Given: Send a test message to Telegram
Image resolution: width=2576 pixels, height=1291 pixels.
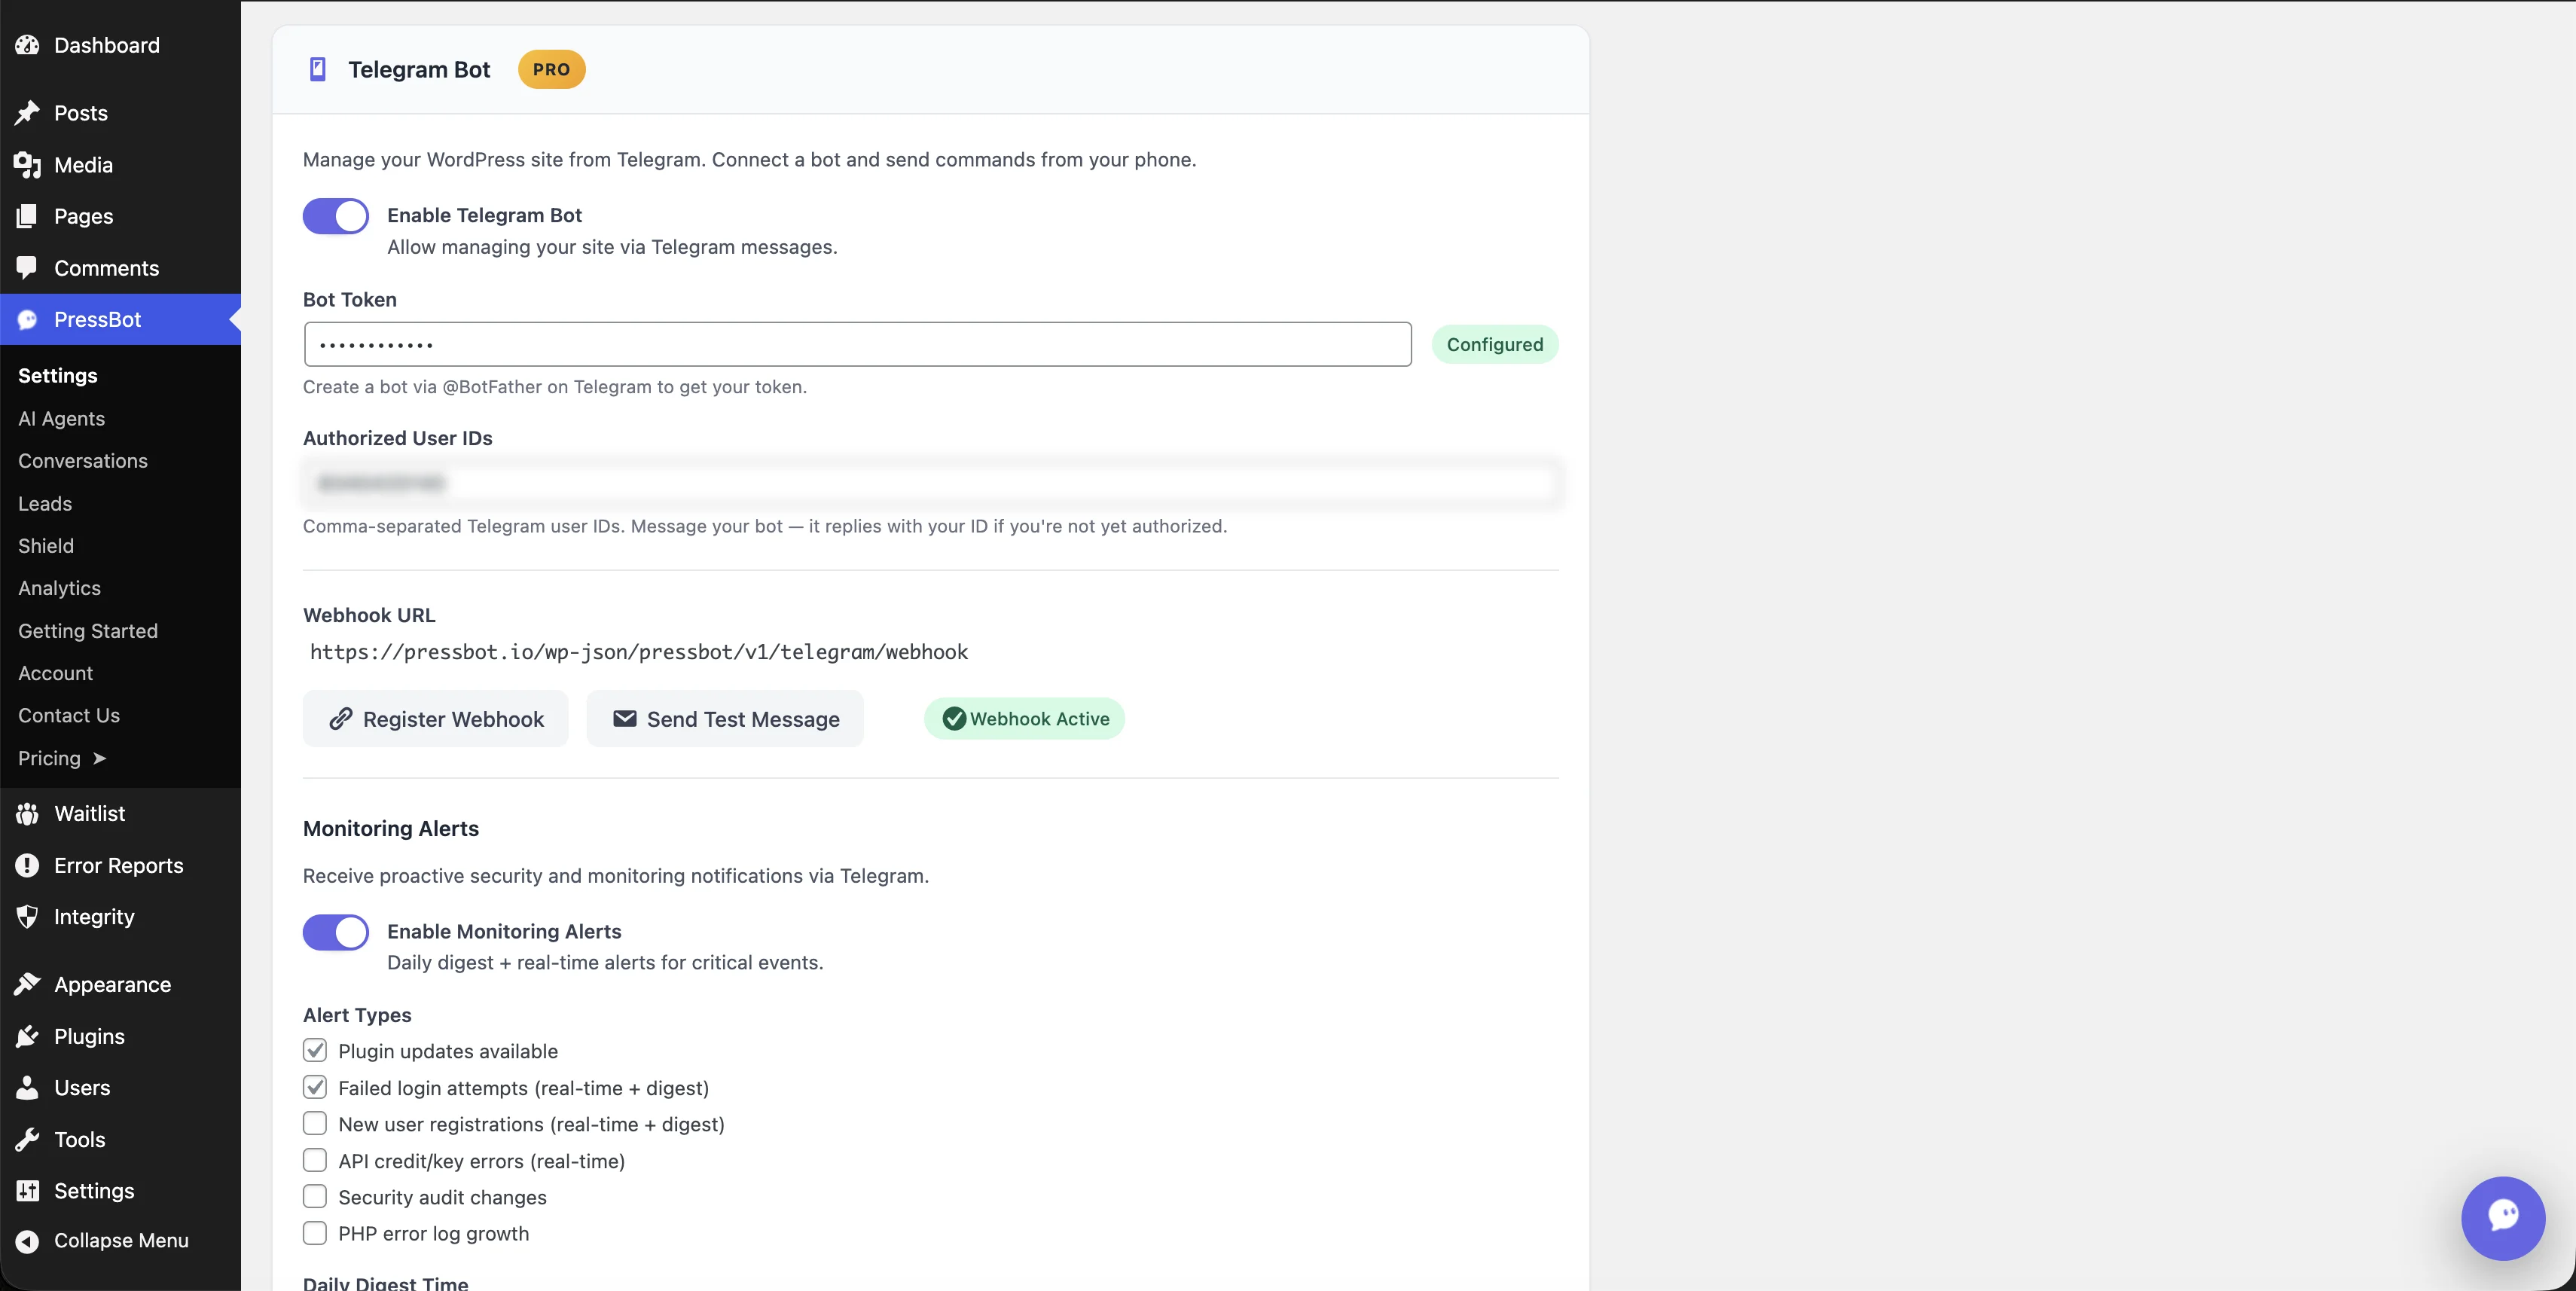Looking at the screenshot, I should point(725,718).
